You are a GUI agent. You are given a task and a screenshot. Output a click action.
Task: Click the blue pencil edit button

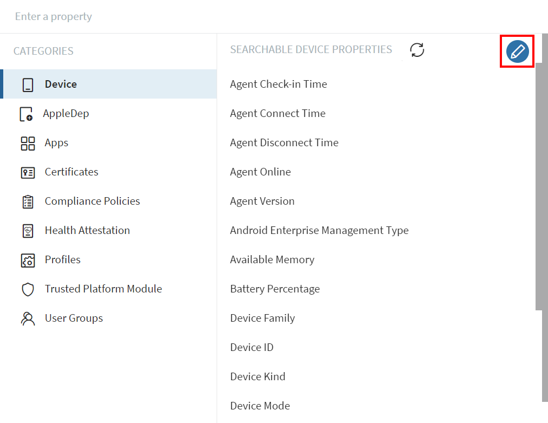pos(517,51)
